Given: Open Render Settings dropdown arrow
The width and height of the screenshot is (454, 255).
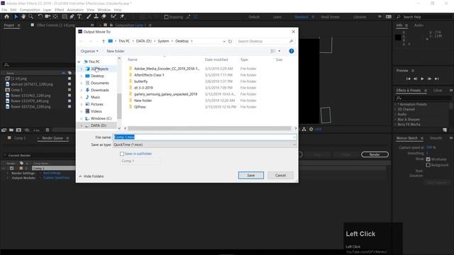Looking at the screenshot, I should pyautogui.click(x=40, y=173).
